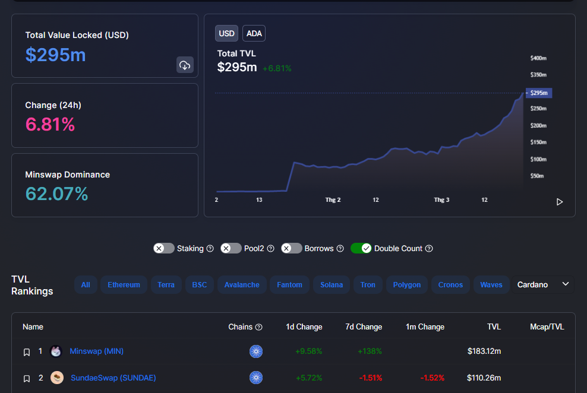Select the Polygon chain filter

click(x=407, y=284)
